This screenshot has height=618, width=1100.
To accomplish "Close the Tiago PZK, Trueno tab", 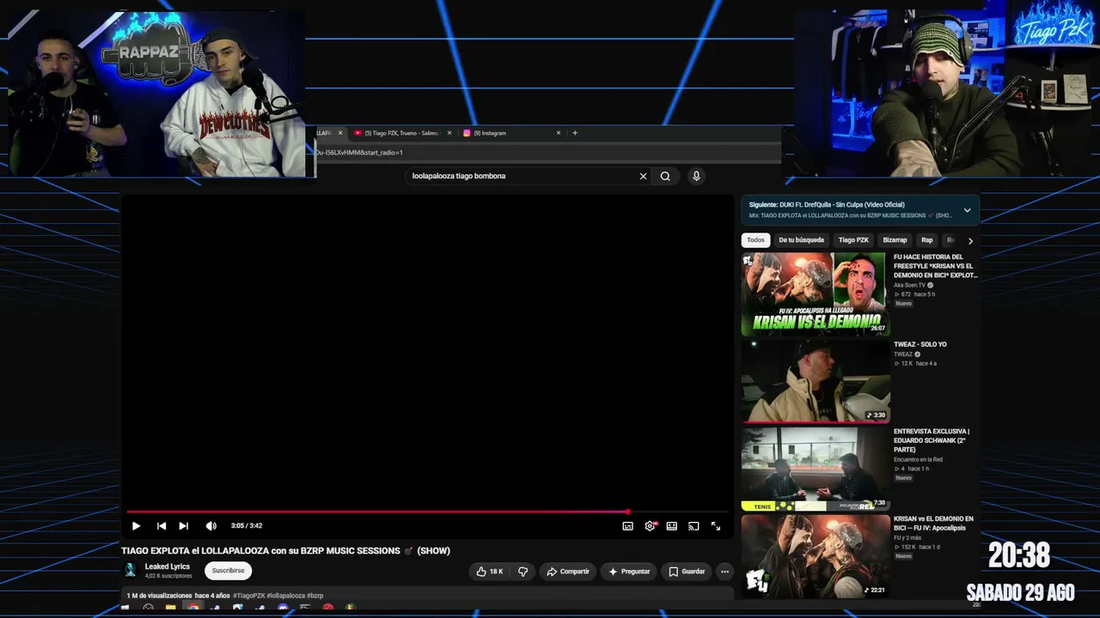I will (x=449, y=133).
